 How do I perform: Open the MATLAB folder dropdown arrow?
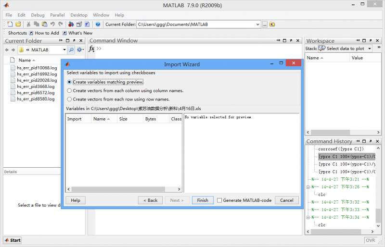click(x=64, y=50)
